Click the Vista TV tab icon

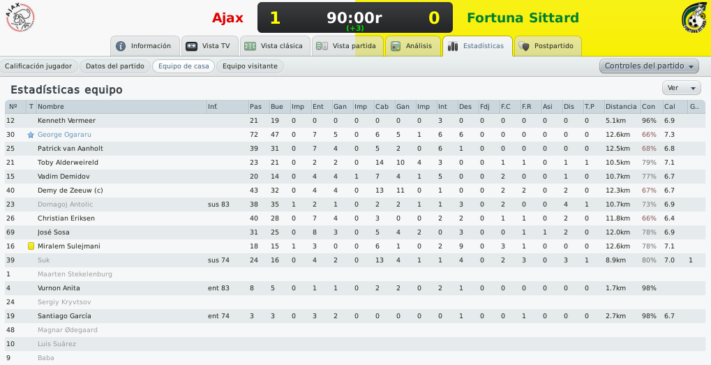click(191, 46)
